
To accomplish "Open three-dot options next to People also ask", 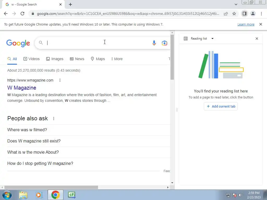I will (54, 118).
